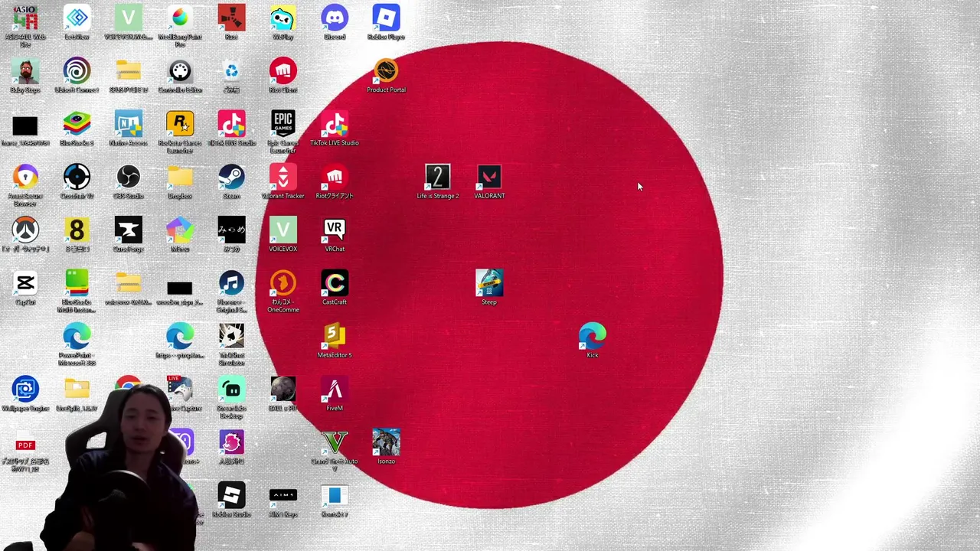Image resolution: width=980 pixels, height=551 pixels.
Task: Launch the LetsView desktop shortcut
Action: pos(77,18)
